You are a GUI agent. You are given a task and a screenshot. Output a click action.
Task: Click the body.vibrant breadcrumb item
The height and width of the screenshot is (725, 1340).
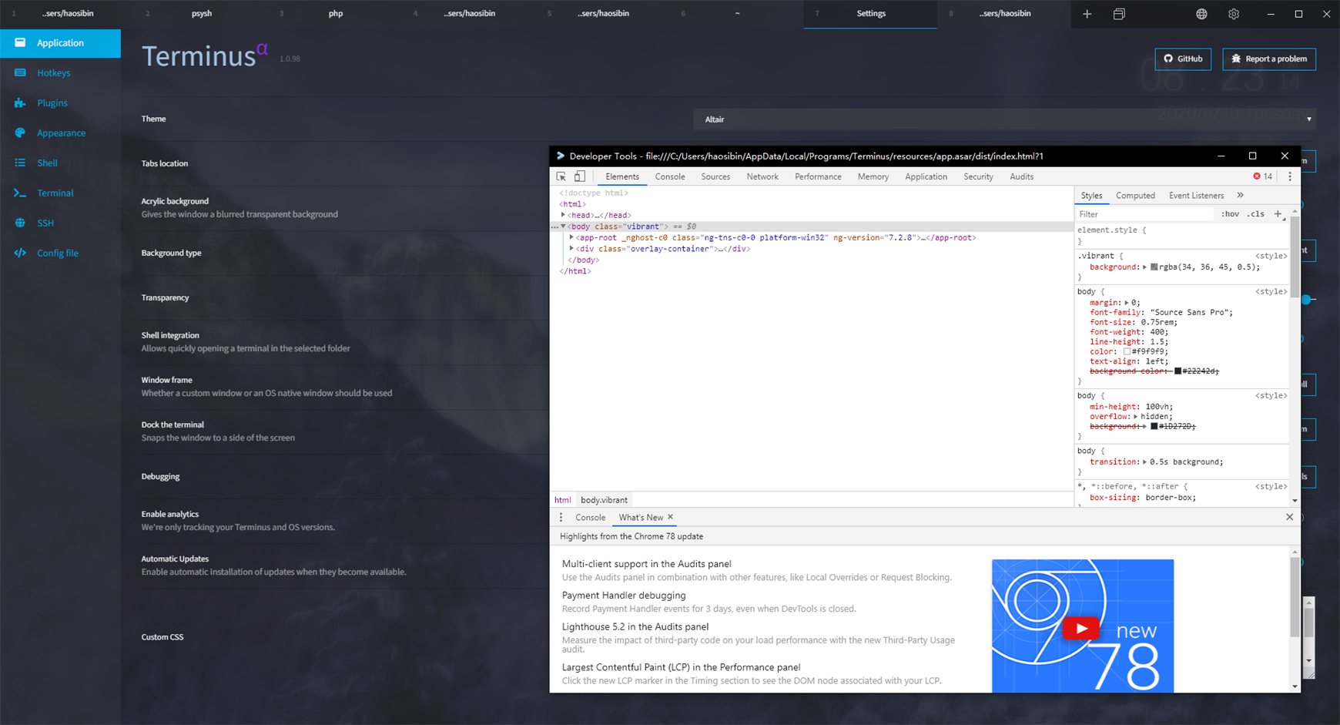[x=604, y=500]
